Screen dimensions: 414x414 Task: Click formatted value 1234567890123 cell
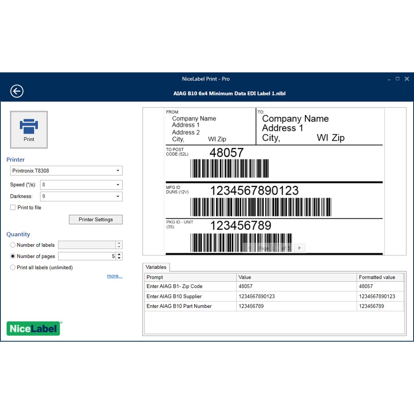380,296
